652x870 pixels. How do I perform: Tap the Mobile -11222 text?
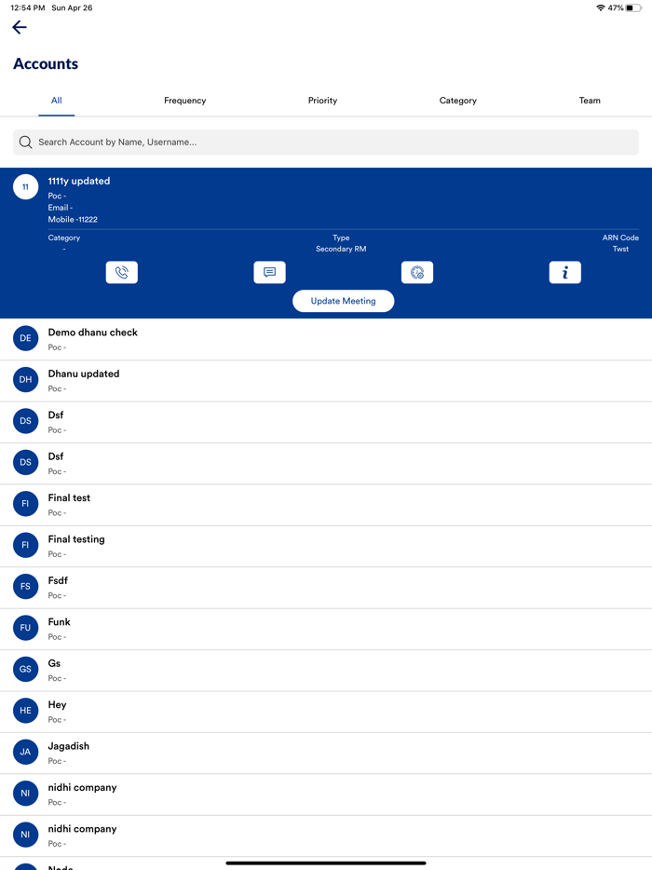click(73, 220)
